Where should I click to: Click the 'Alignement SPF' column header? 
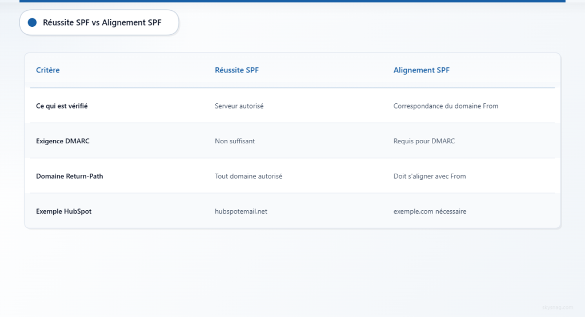tap(421, 70)
